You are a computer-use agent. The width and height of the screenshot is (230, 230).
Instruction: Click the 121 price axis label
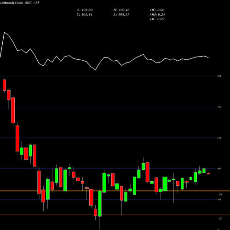219,76
